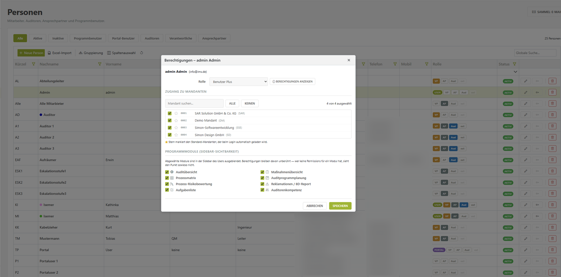Open filter for Status column

click(514, 64)
